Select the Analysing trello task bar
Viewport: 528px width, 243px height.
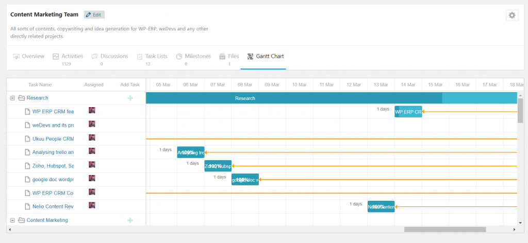tap(191, 152)
